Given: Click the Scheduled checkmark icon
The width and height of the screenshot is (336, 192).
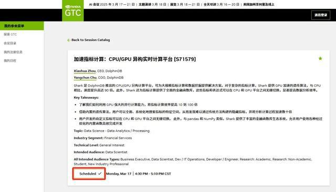Looking at the screenshot, I should [100, 174].
